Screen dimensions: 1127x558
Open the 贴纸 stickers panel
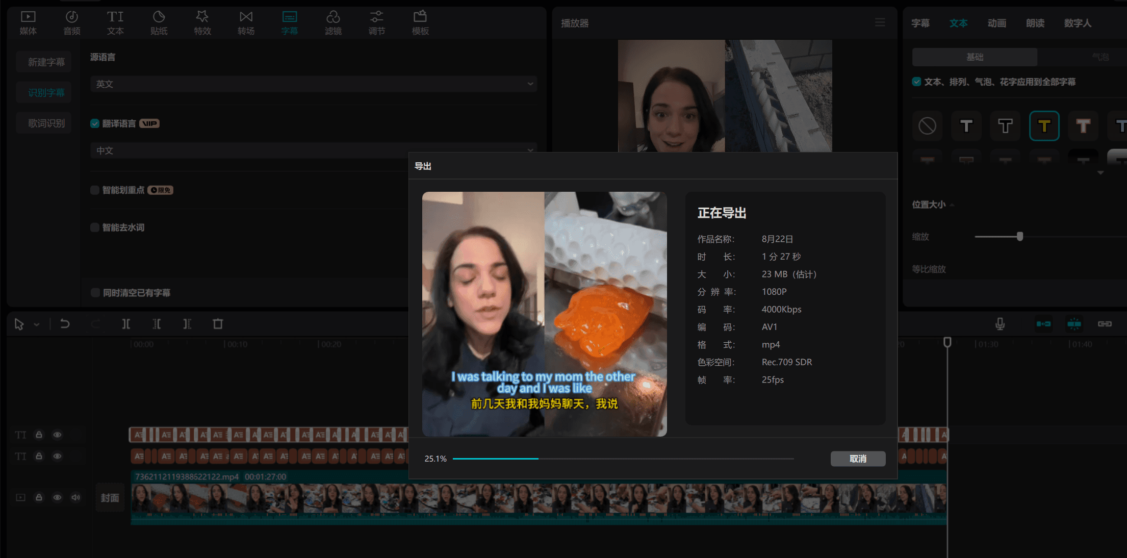pyautogui.click(x=159, y=22)
